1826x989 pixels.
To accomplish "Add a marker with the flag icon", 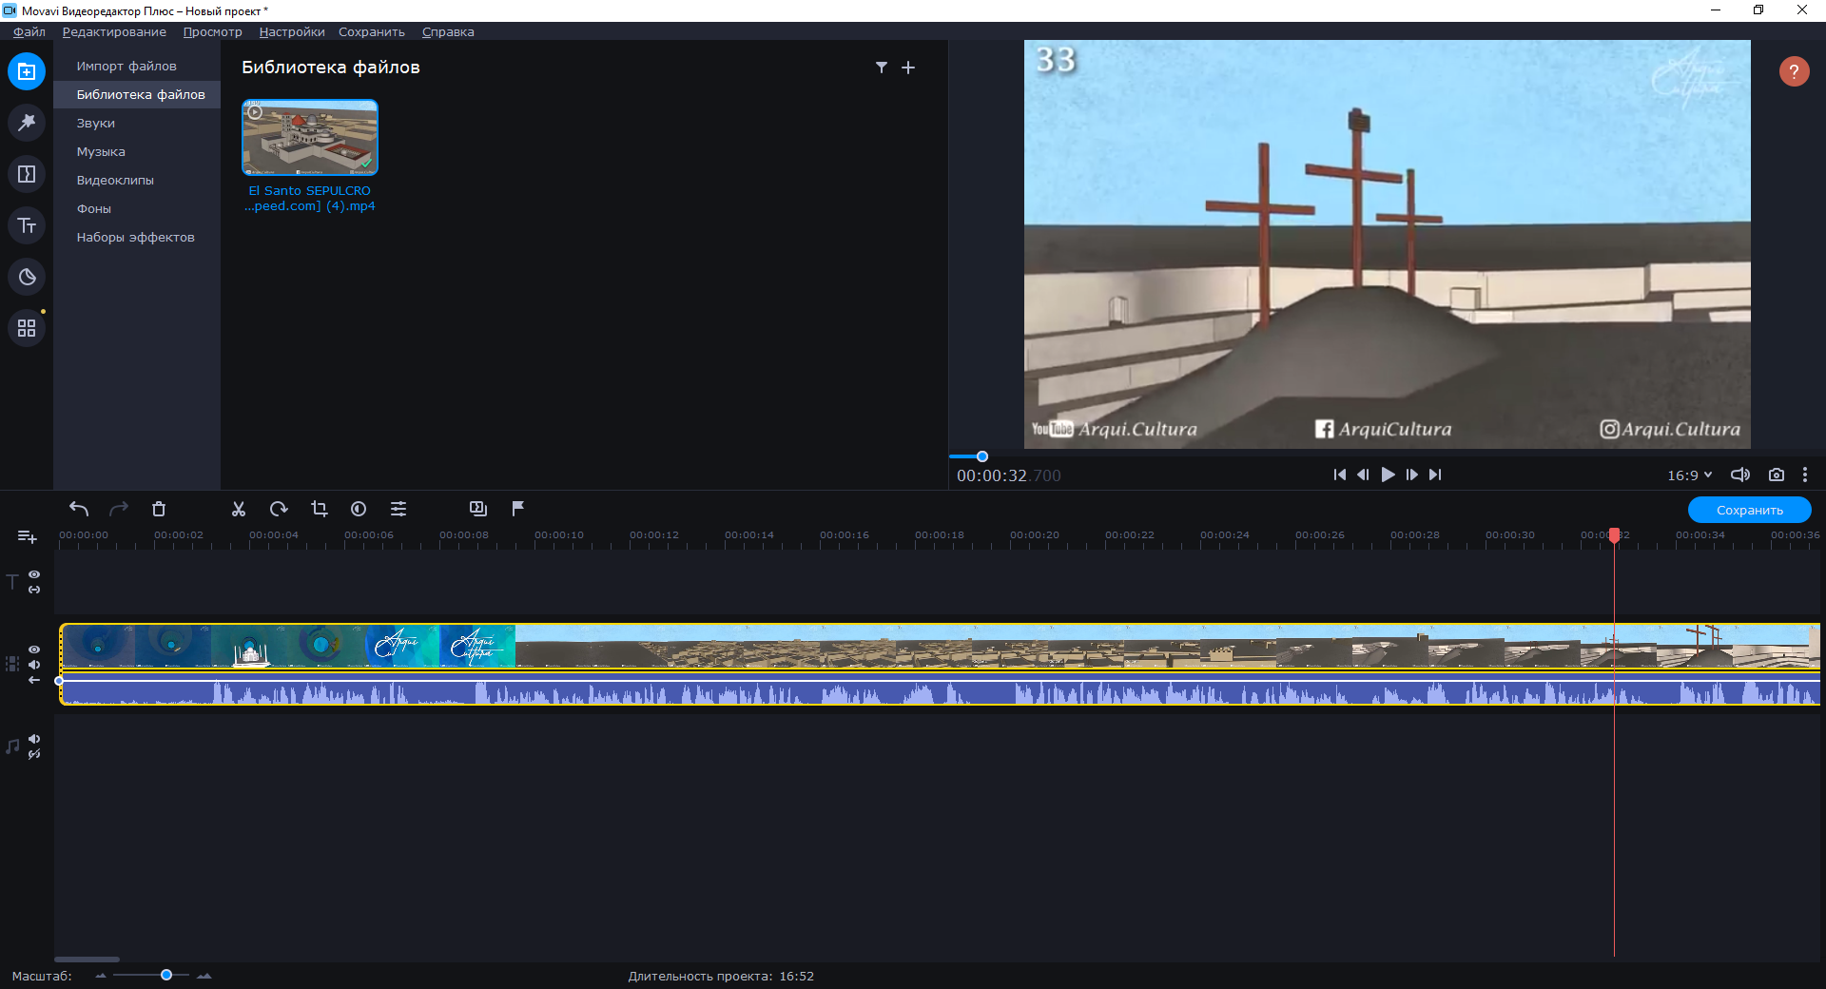I will pyautogui.click(x=518, y=509).
